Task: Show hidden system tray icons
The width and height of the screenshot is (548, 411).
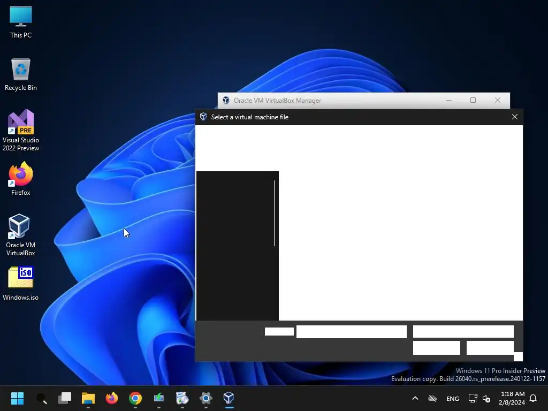Action: (415, 398)
